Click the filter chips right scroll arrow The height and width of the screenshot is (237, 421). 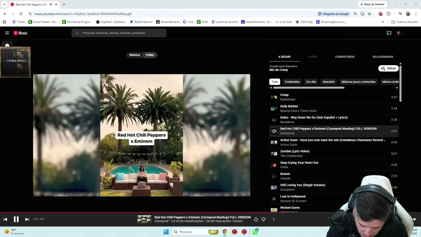[397, 88]
